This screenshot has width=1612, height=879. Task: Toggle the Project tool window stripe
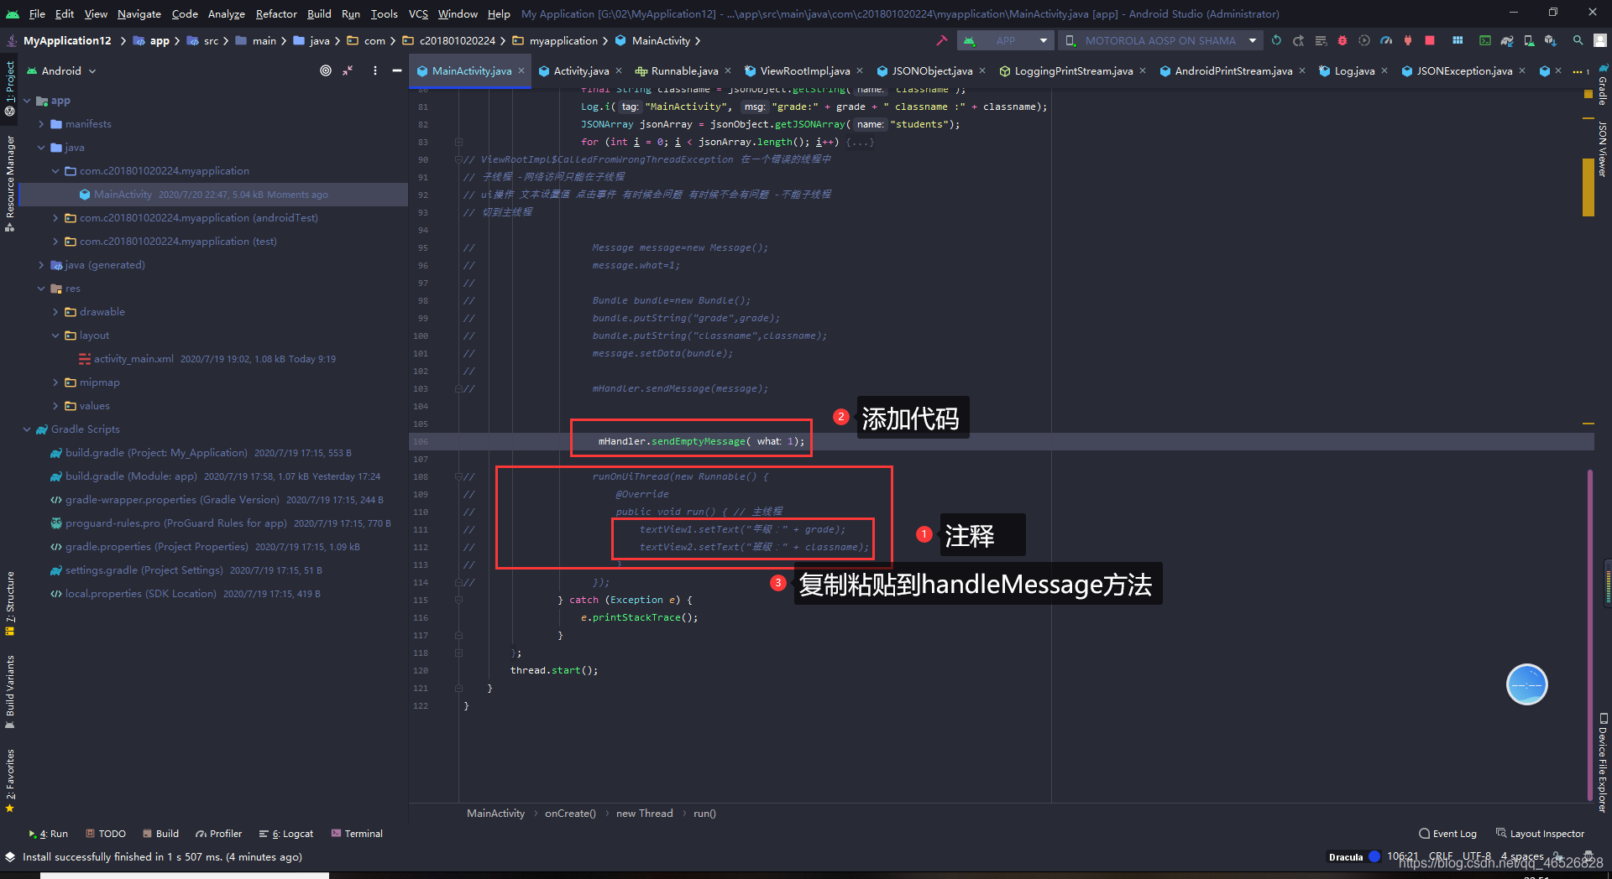(10, 88)
